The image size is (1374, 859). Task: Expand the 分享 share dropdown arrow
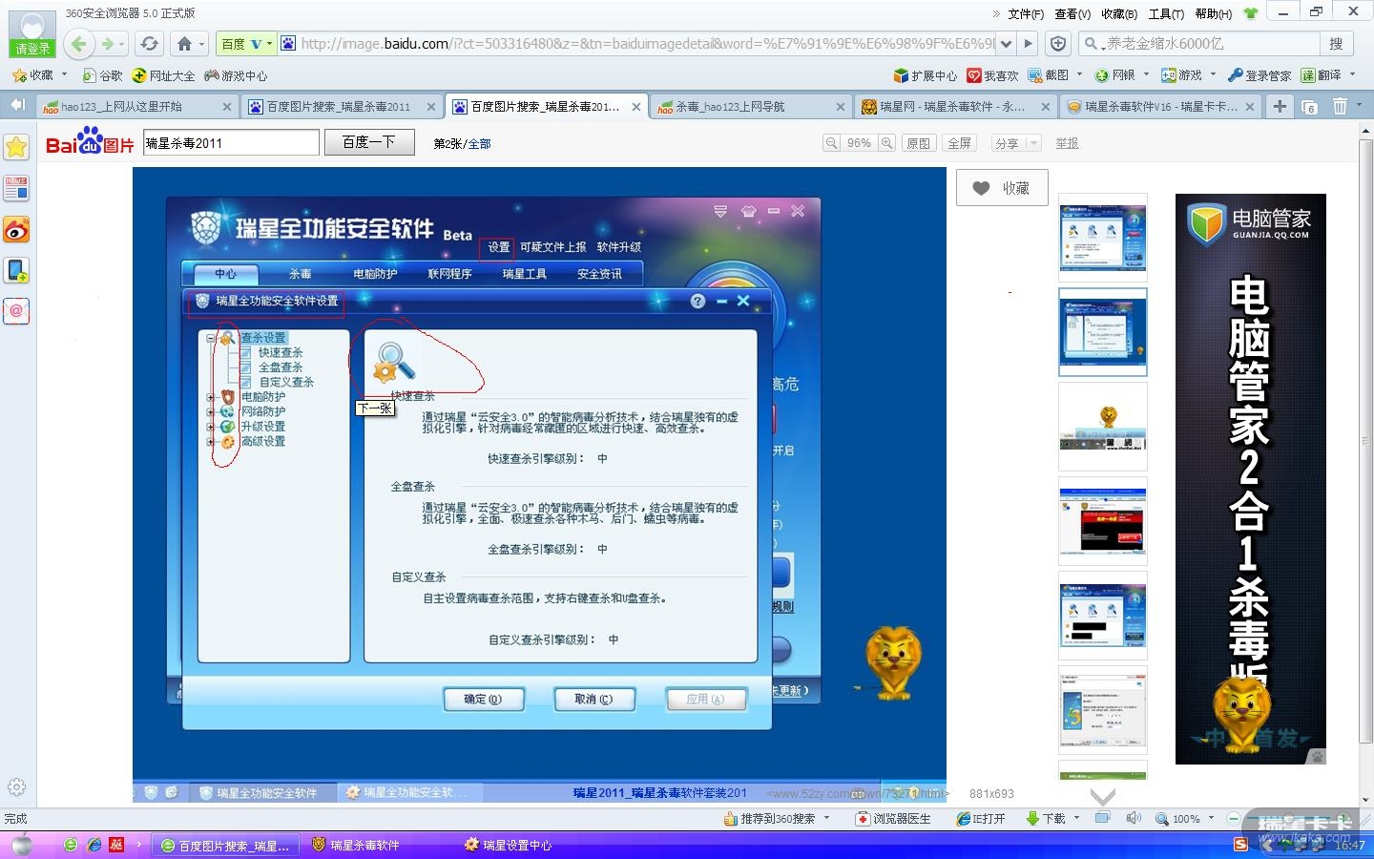click(1032, 143)
